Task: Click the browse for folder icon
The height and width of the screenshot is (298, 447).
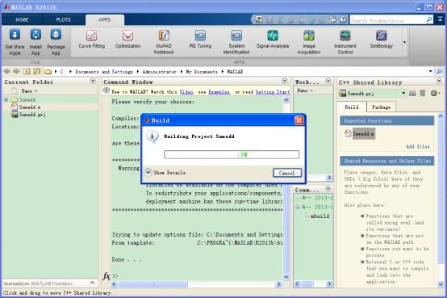Action: pyautogui.click(x=37, y=71)
